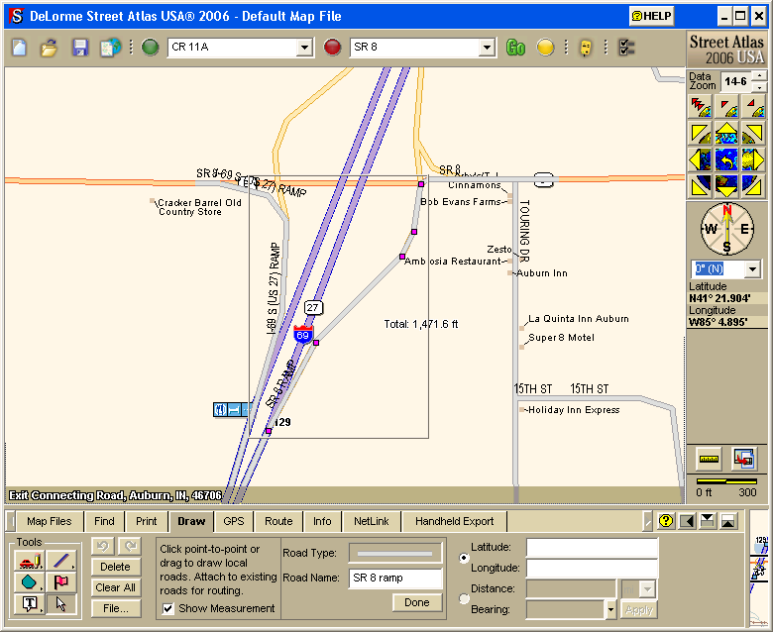The height and width of the screenshot is (632, 773).
Task: Pan the map northwest with diagonal arrow
Action: (700, 133)
